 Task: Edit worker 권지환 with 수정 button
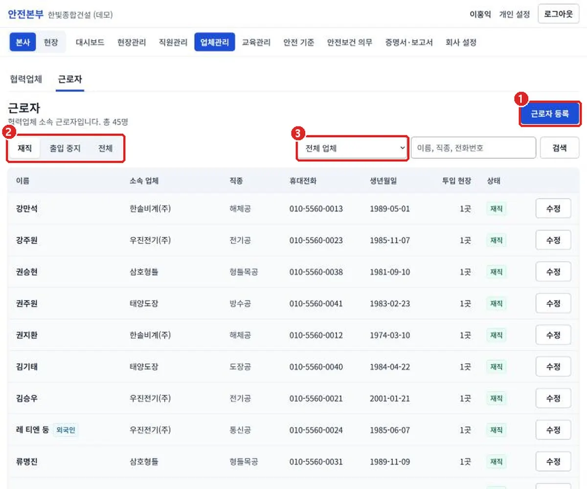[553, 335]
